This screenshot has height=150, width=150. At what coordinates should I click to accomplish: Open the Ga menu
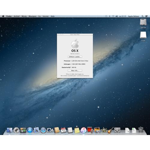tap(39, 16)
